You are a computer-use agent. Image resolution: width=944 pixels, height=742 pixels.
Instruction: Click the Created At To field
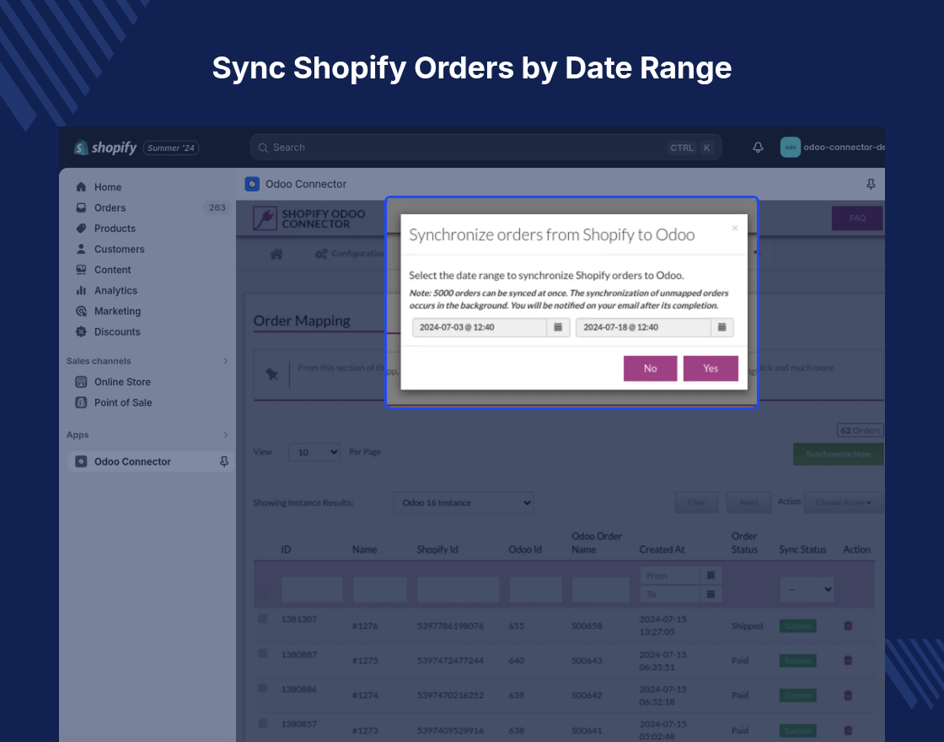click(x=671, y=594)
